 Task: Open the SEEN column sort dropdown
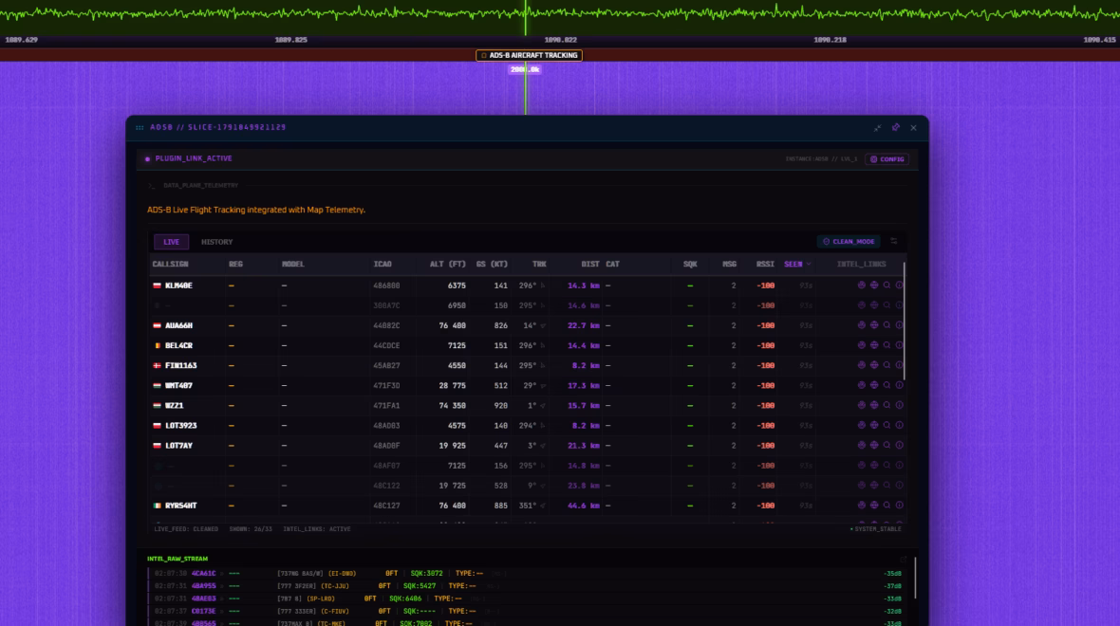pyautogui.click(x=797, y=264)
